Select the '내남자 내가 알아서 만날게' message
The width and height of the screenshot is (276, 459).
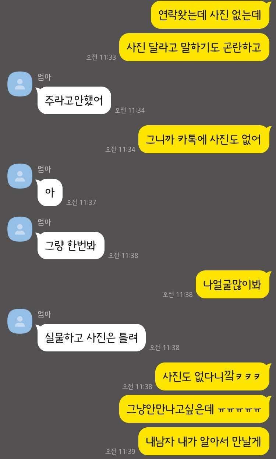(205, 441)
